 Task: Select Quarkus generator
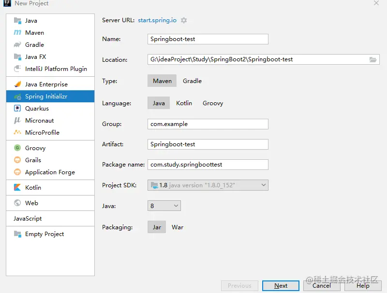[x=50, y=108]
